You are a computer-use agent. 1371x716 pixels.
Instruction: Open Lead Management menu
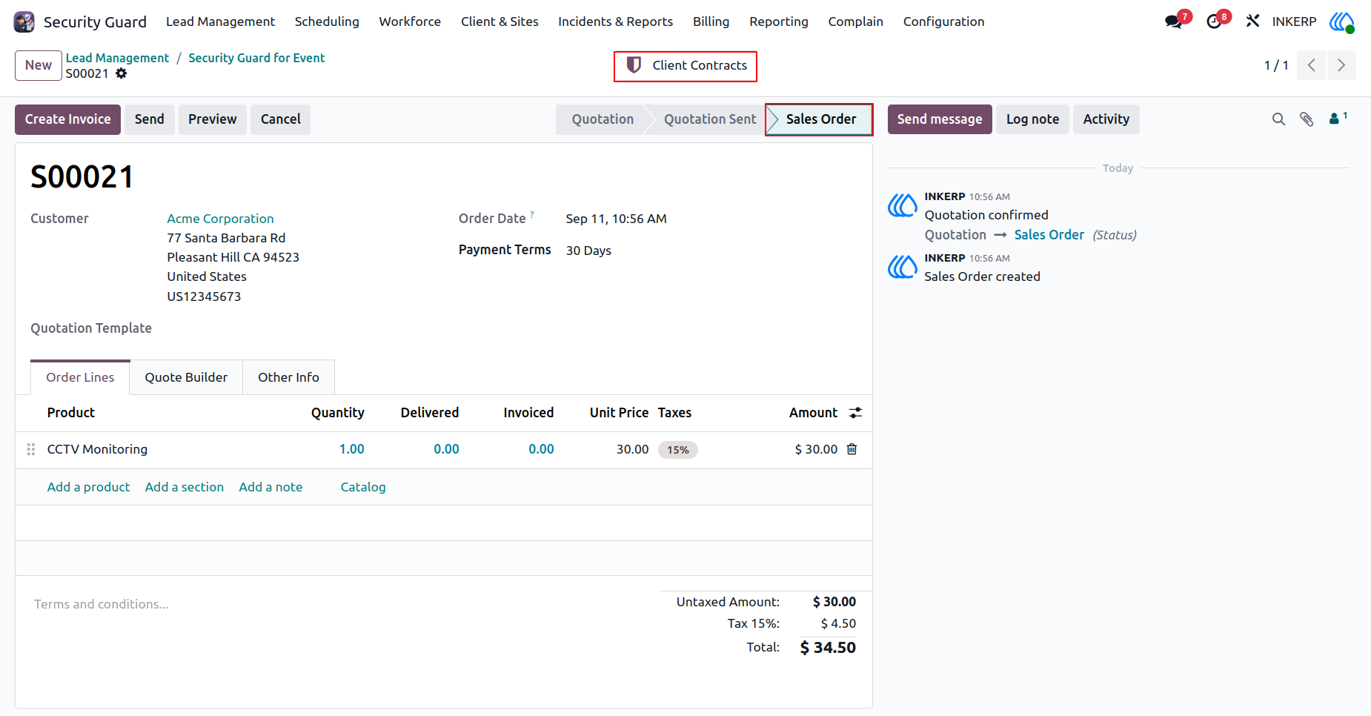tap(220, 21)
